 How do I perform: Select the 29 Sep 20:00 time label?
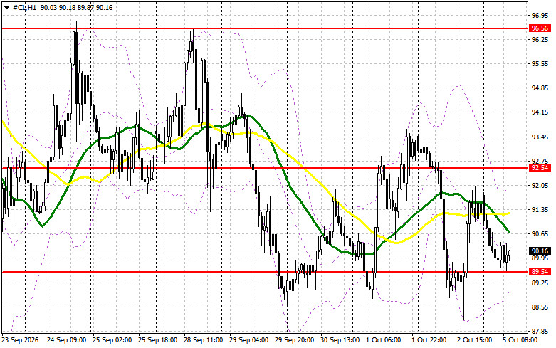294,340
